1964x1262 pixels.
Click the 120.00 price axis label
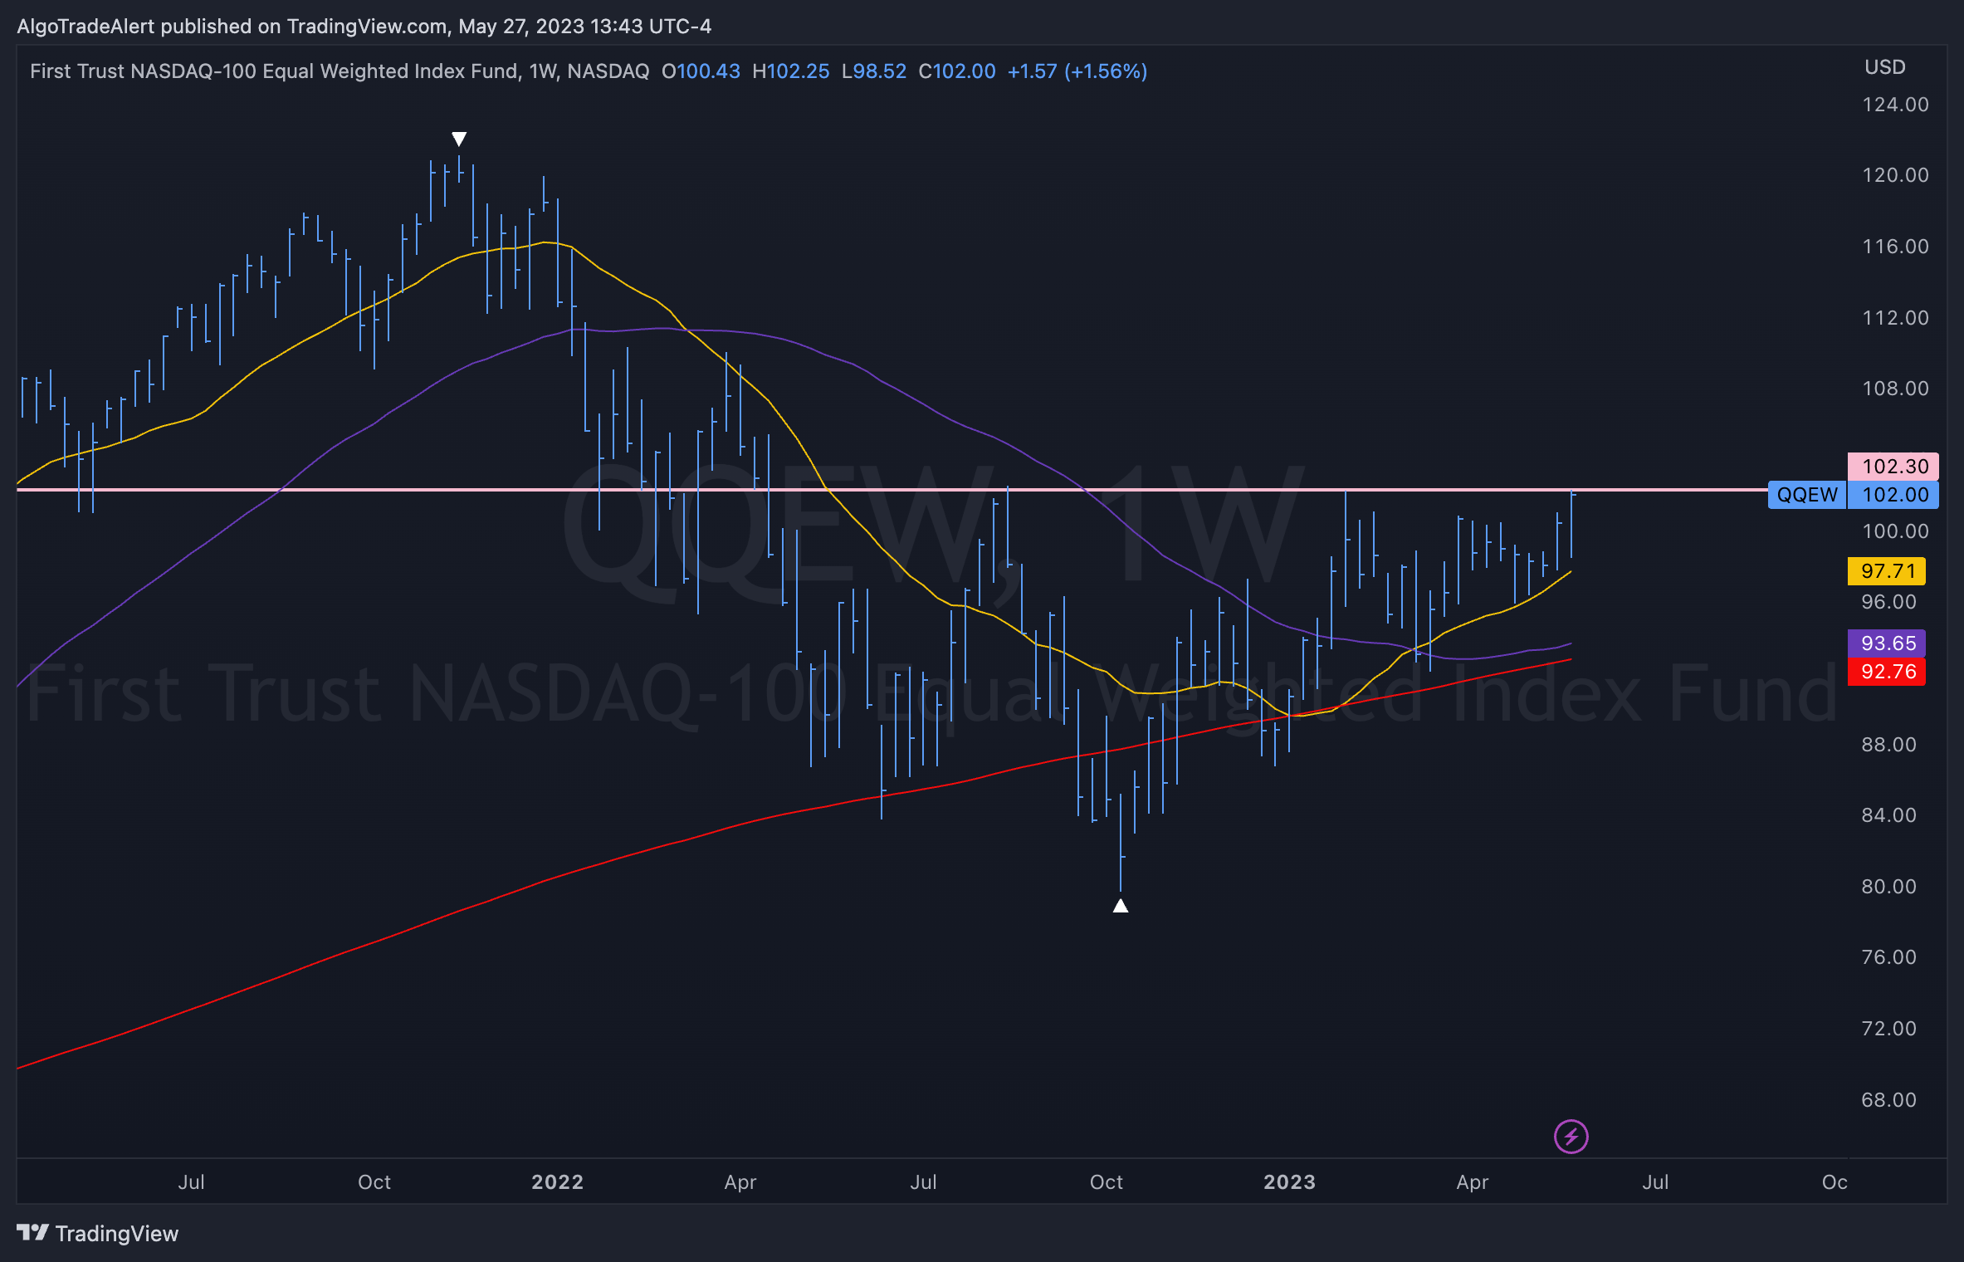click(1895, 175)
